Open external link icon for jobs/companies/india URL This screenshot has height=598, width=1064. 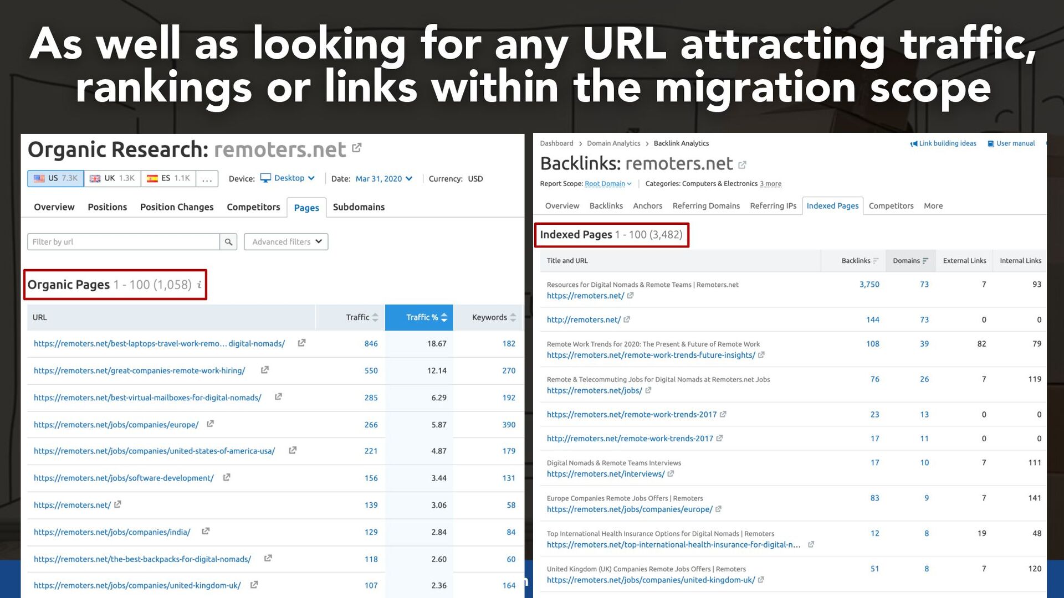[x=206, y=531]
